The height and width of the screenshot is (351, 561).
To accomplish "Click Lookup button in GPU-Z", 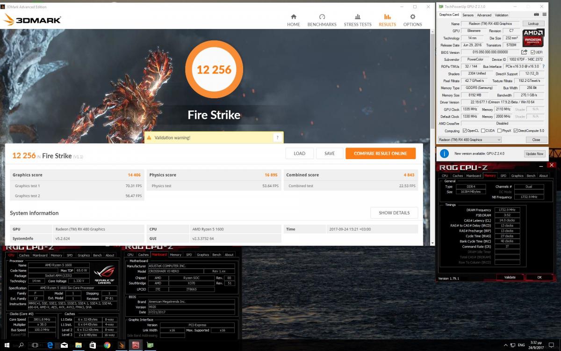I will [533, 23].
